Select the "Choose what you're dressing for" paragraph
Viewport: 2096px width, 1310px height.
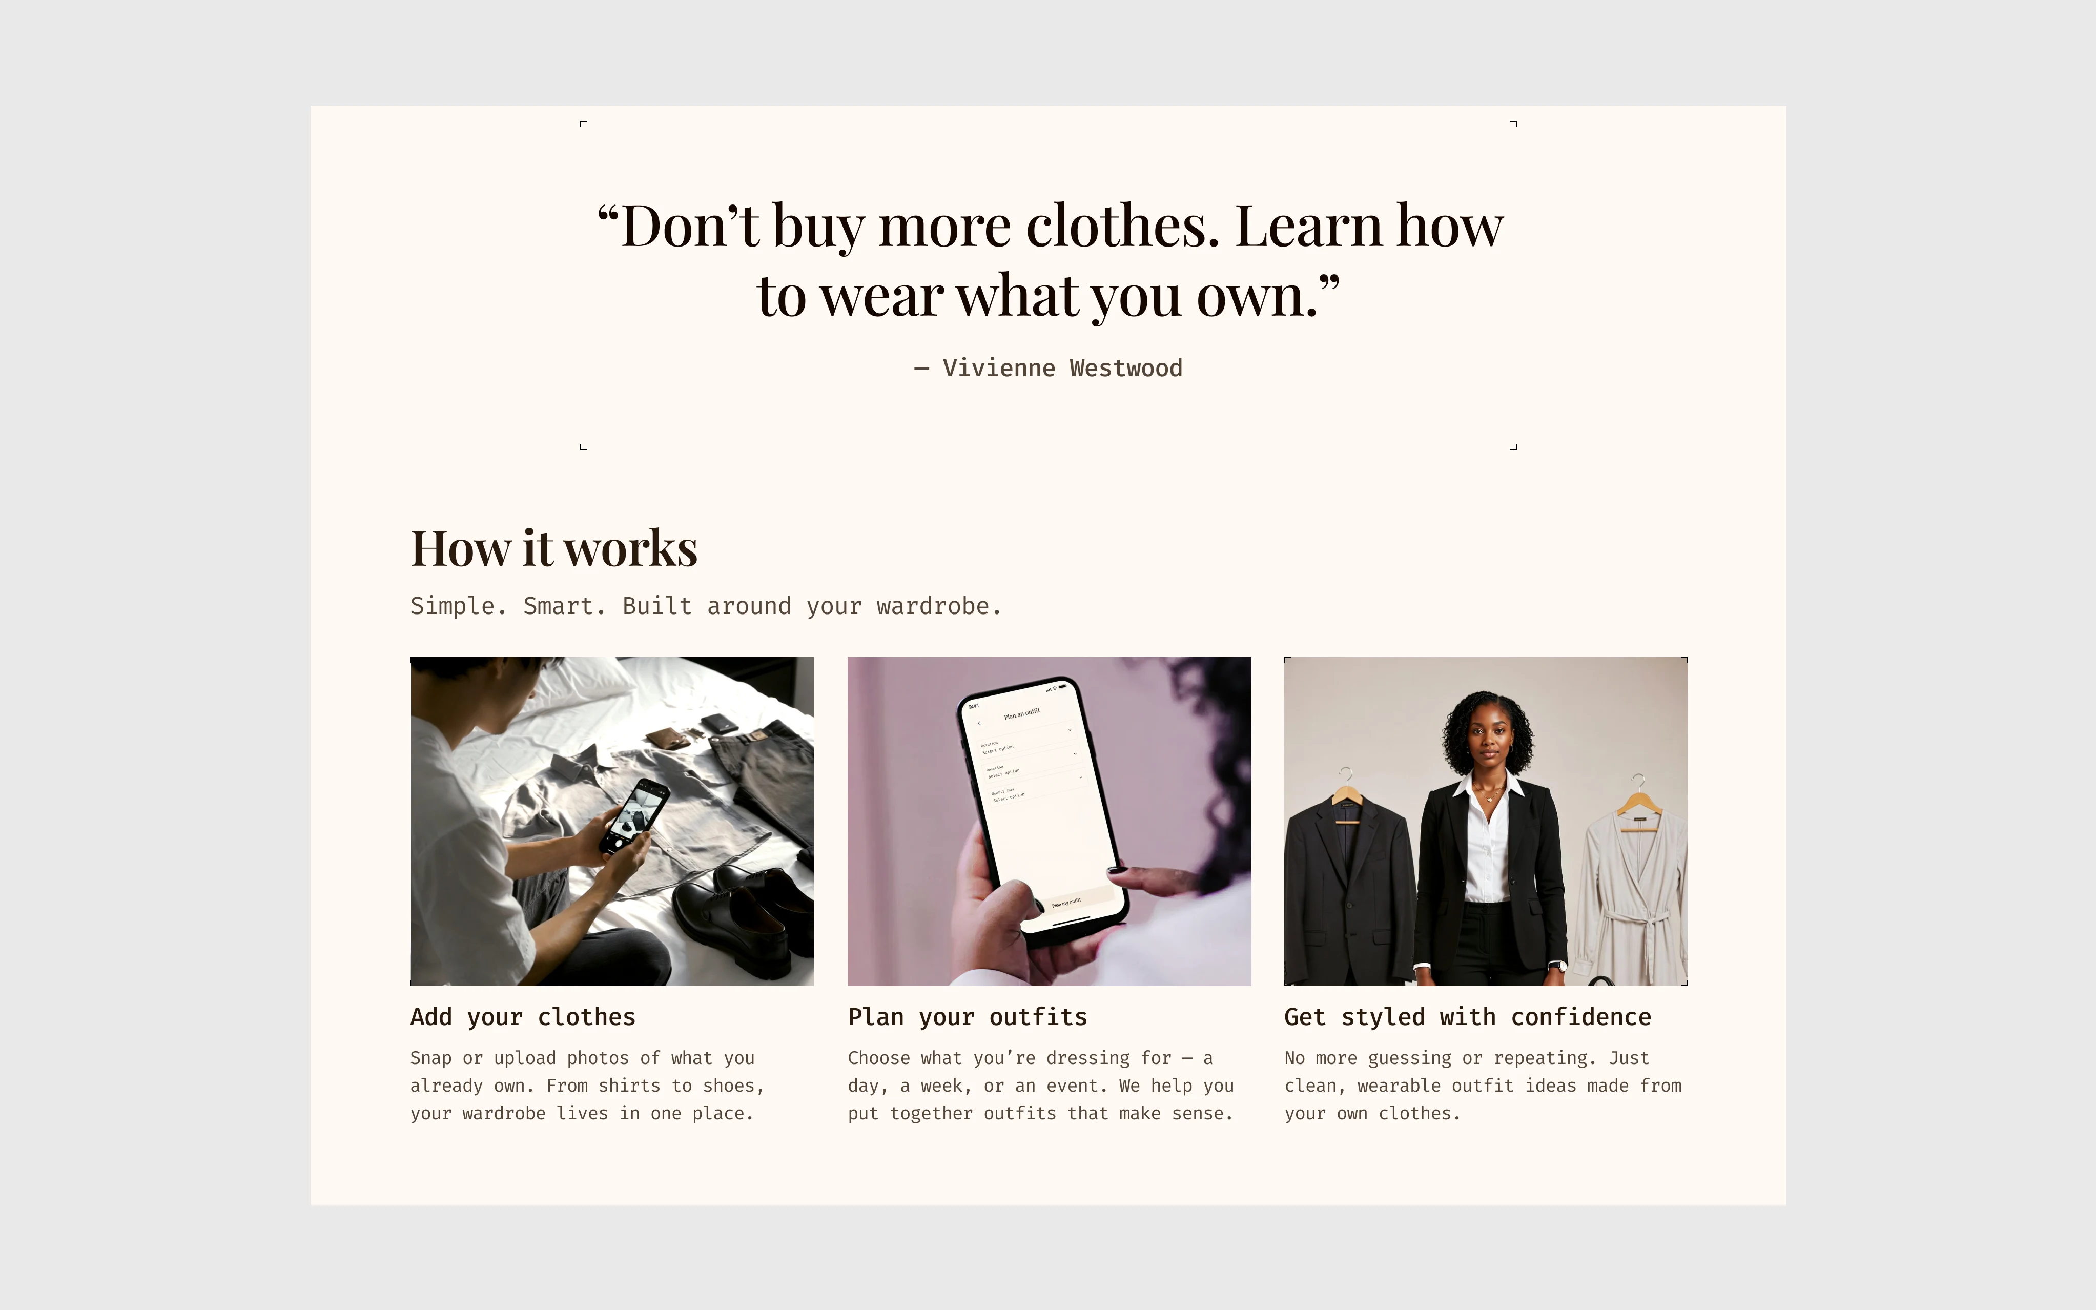click(1041, 1086)
